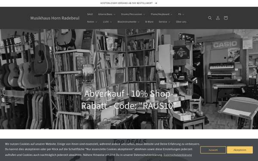The height and width of the screenshot is (161, 258).
Task: Click the arrow in shipping announcement bar
Action: coord(156,3)
